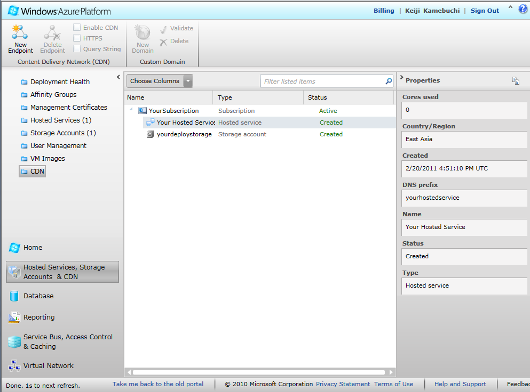This screenshot has width=530, height=392.
Task: Open the Choose Columns dropdown
Action: (188, 81)
